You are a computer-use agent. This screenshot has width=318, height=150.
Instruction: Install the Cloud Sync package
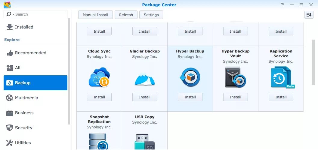pos(99,97)
